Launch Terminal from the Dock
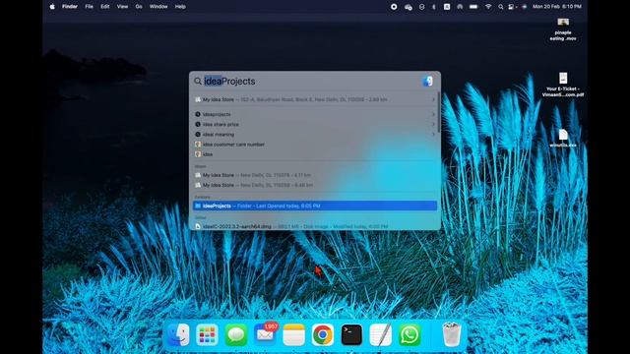Image resolution: width=630 pixels, height=354 pixels. (351, 334)
